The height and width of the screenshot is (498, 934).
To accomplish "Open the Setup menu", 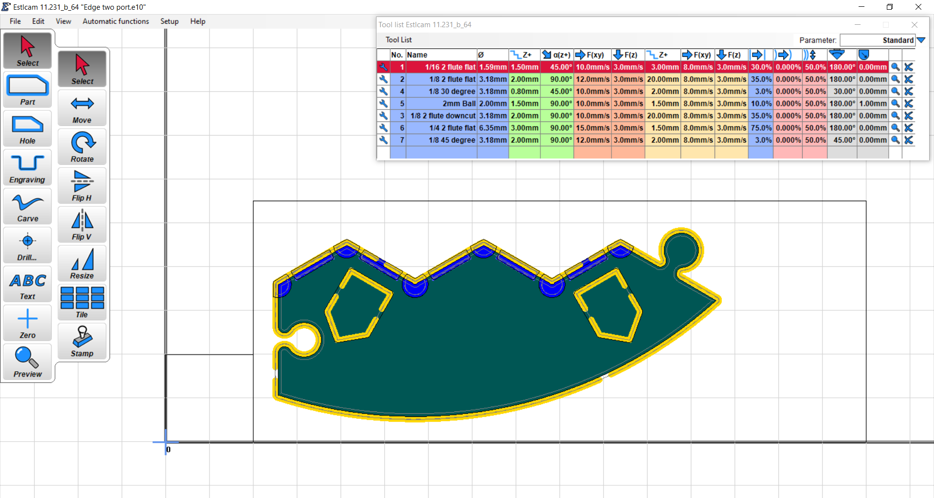I will (x=169, y=21).
